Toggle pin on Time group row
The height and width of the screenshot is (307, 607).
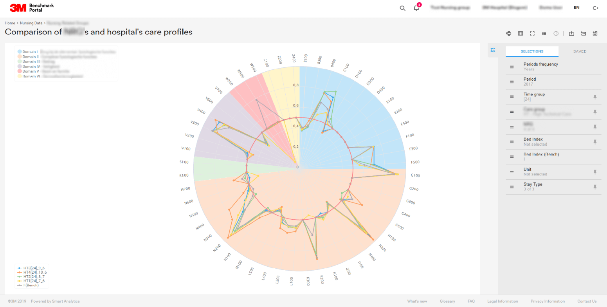pos(595,97)
